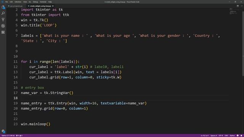Change file encoding via UTF-8

pos(221,135)
